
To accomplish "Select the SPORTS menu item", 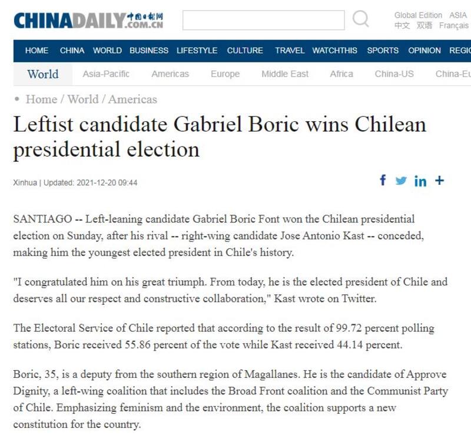I will 383,51.
